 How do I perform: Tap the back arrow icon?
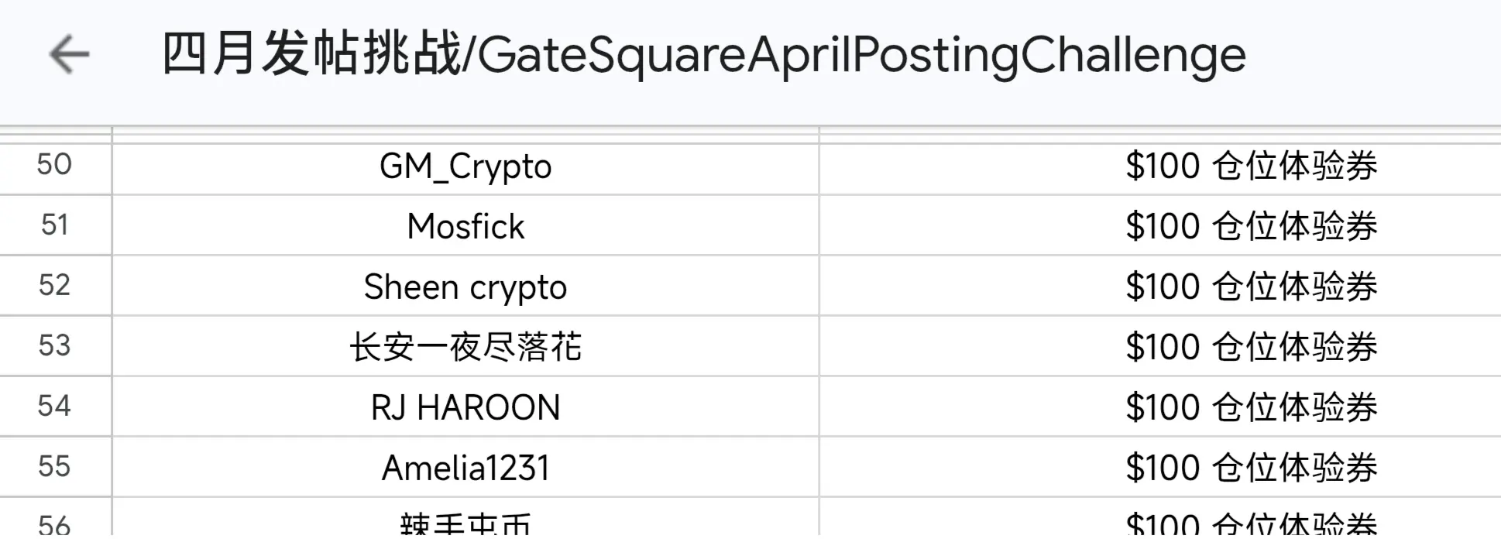(70, 54)
